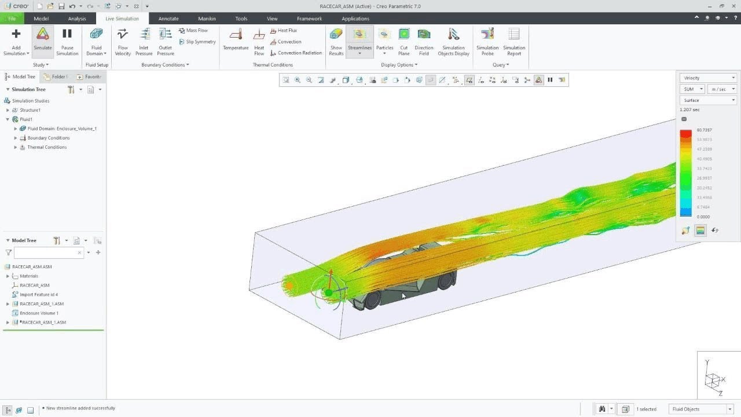741x417 pixels.
Task: Switch to the Annotate tab
Action: [168, 19]
